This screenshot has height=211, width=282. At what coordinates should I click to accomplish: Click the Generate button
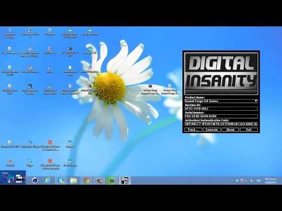[211, 130]
